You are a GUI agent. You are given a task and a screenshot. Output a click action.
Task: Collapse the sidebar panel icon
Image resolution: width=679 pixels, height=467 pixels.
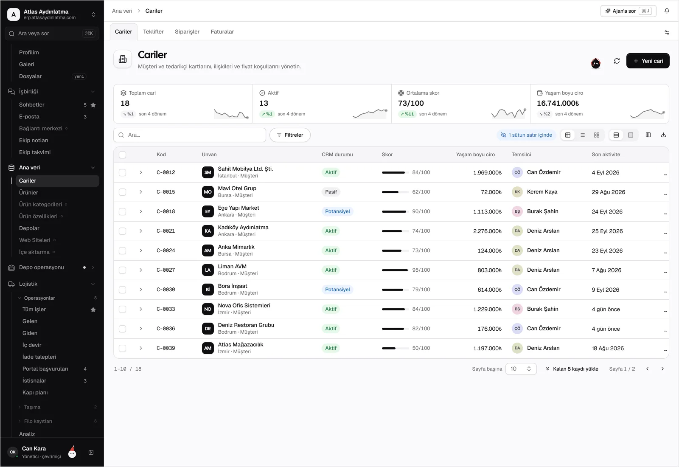click(91, 453)
